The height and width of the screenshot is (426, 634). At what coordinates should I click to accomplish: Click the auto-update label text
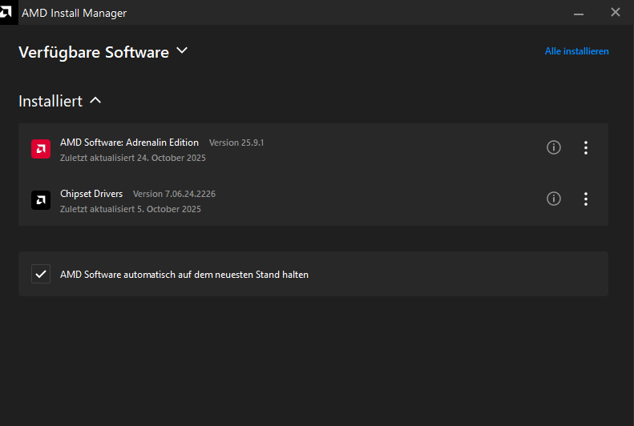pos(184,275)
